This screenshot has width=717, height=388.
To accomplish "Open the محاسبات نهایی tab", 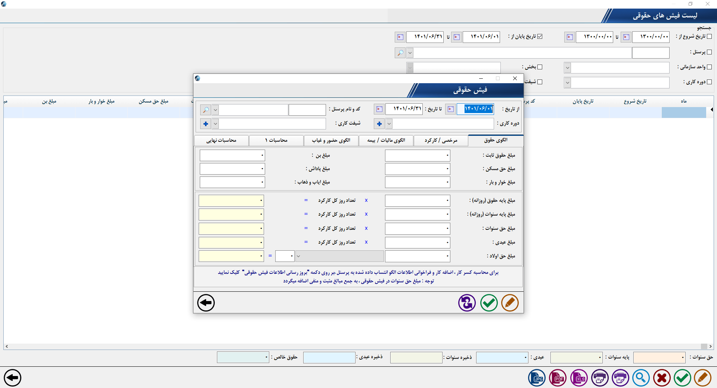I will point(221,140).
